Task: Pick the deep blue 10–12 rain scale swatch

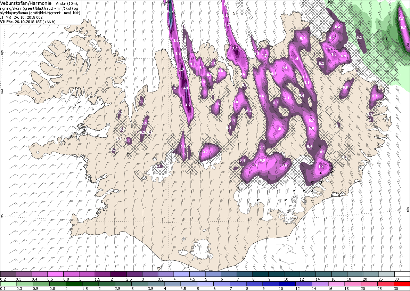Action: 287,284
